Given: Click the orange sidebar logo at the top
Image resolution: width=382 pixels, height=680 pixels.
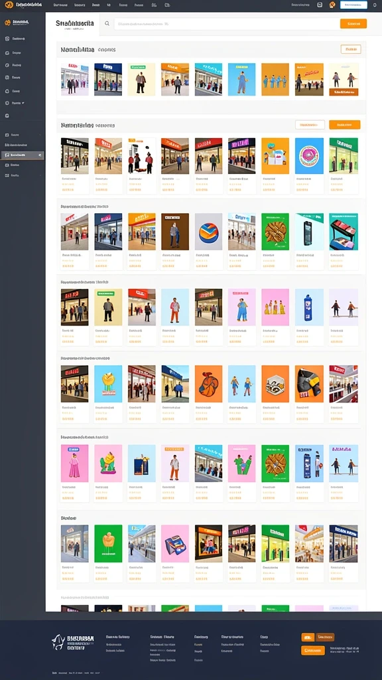Looking at the screenshot, I should pos(7,22).
